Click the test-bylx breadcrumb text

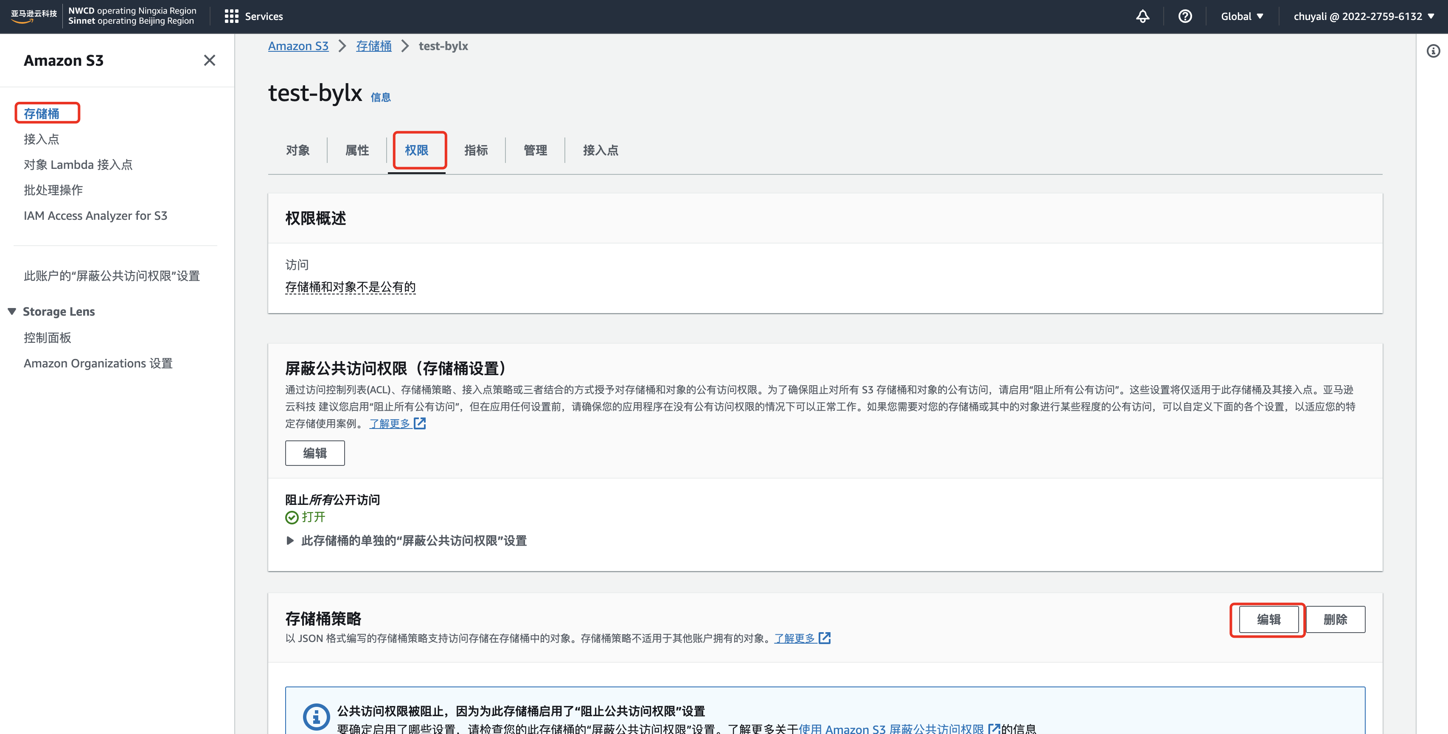443,46
